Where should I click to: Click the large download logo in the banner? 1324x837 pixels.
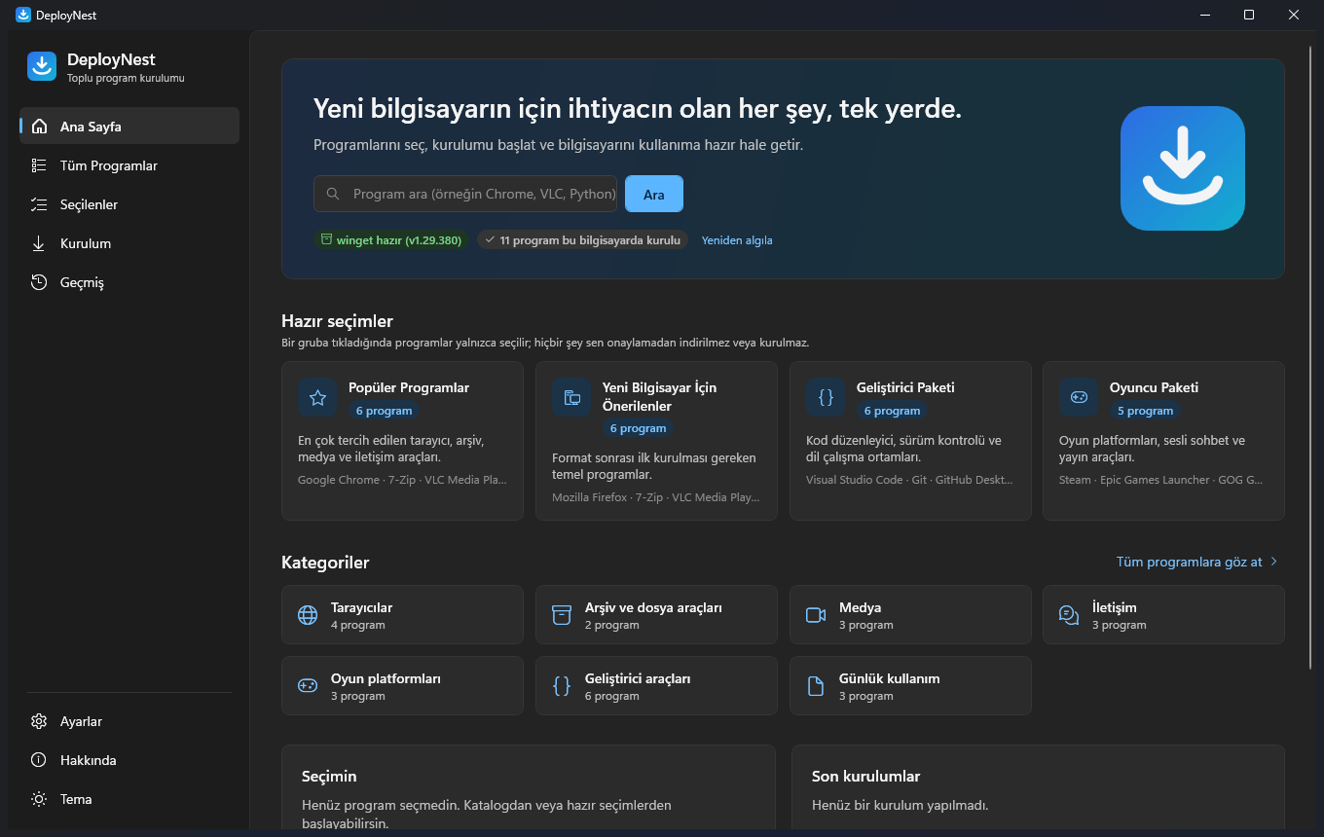click(1183, 168)
